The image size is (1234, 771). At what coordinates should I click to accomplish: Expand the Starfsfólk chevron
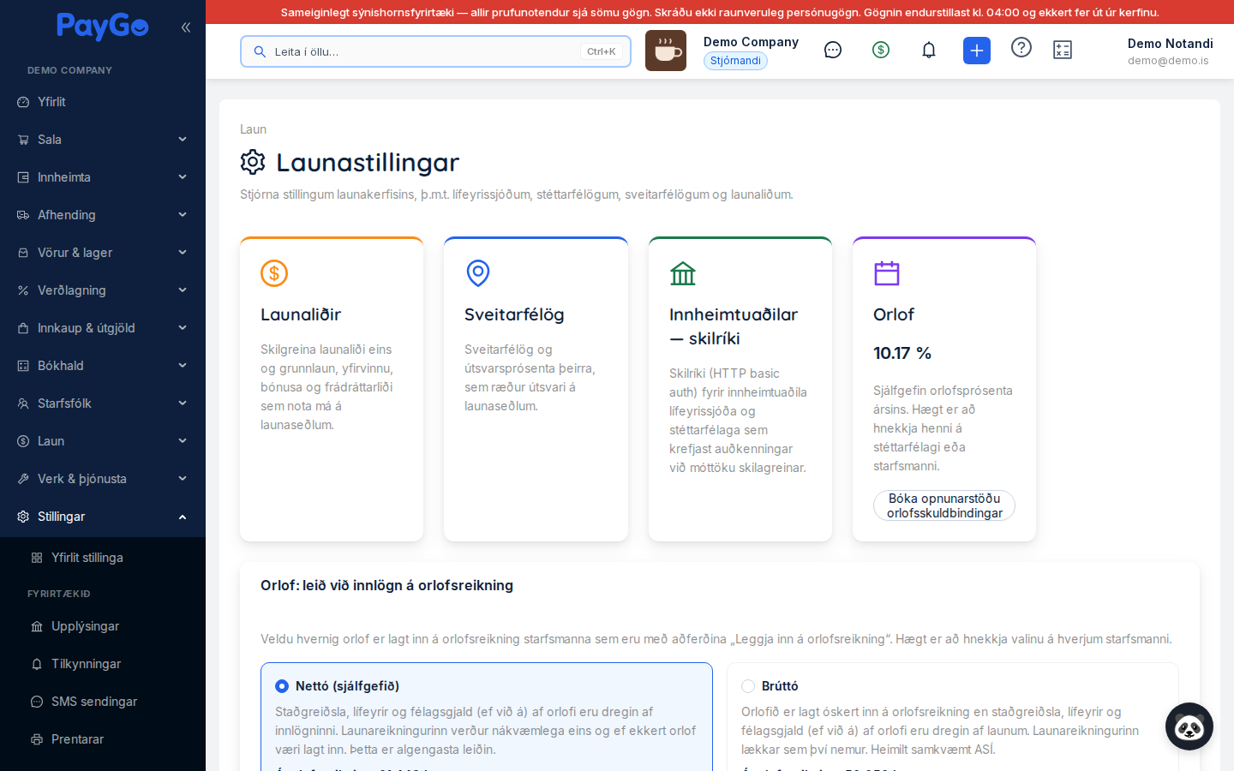click(x=183, y=403)
